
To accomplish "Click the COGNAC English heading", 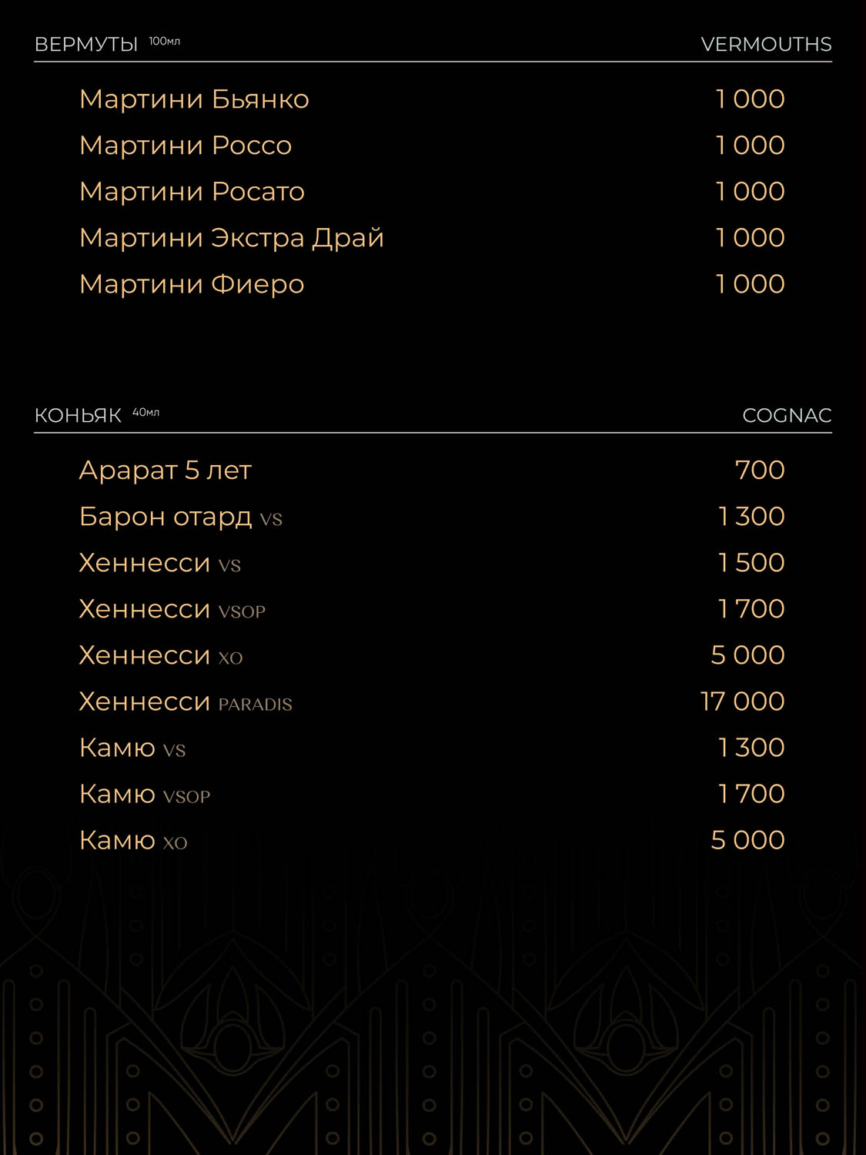I will (x=787, y=415).
